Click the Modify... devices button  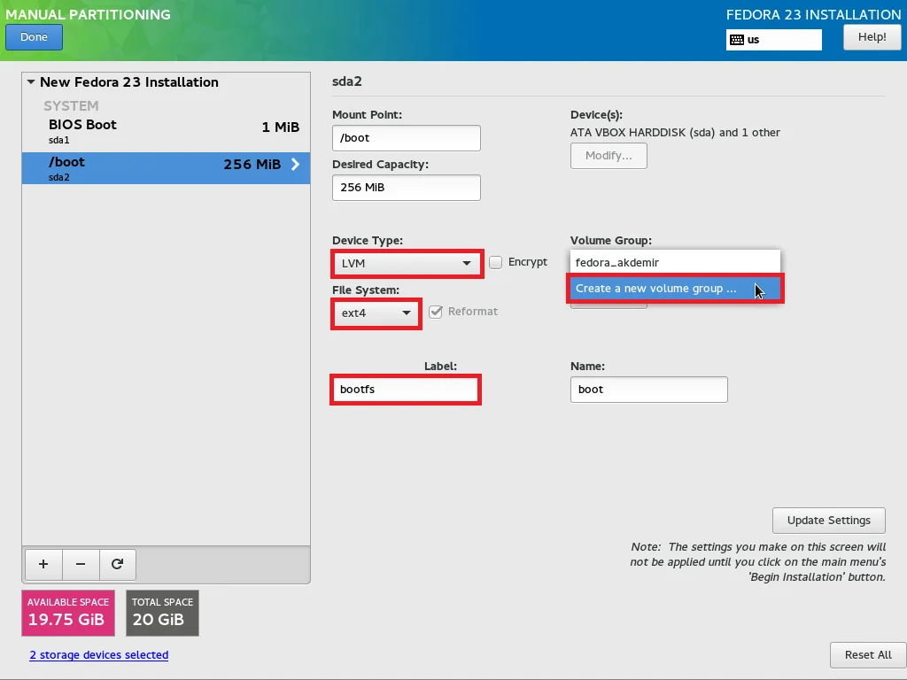click(609, 156)
